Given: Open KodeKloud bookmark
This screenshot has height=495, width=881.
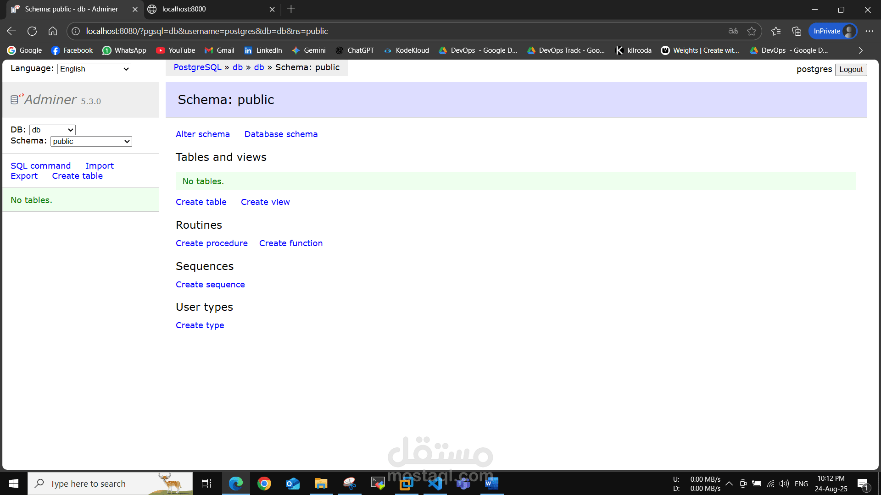Looking at the screenshot, I should 407,50.
